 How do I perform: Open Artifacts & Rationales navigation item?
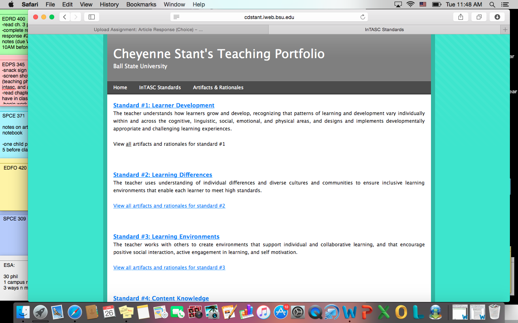click(218, 88)
